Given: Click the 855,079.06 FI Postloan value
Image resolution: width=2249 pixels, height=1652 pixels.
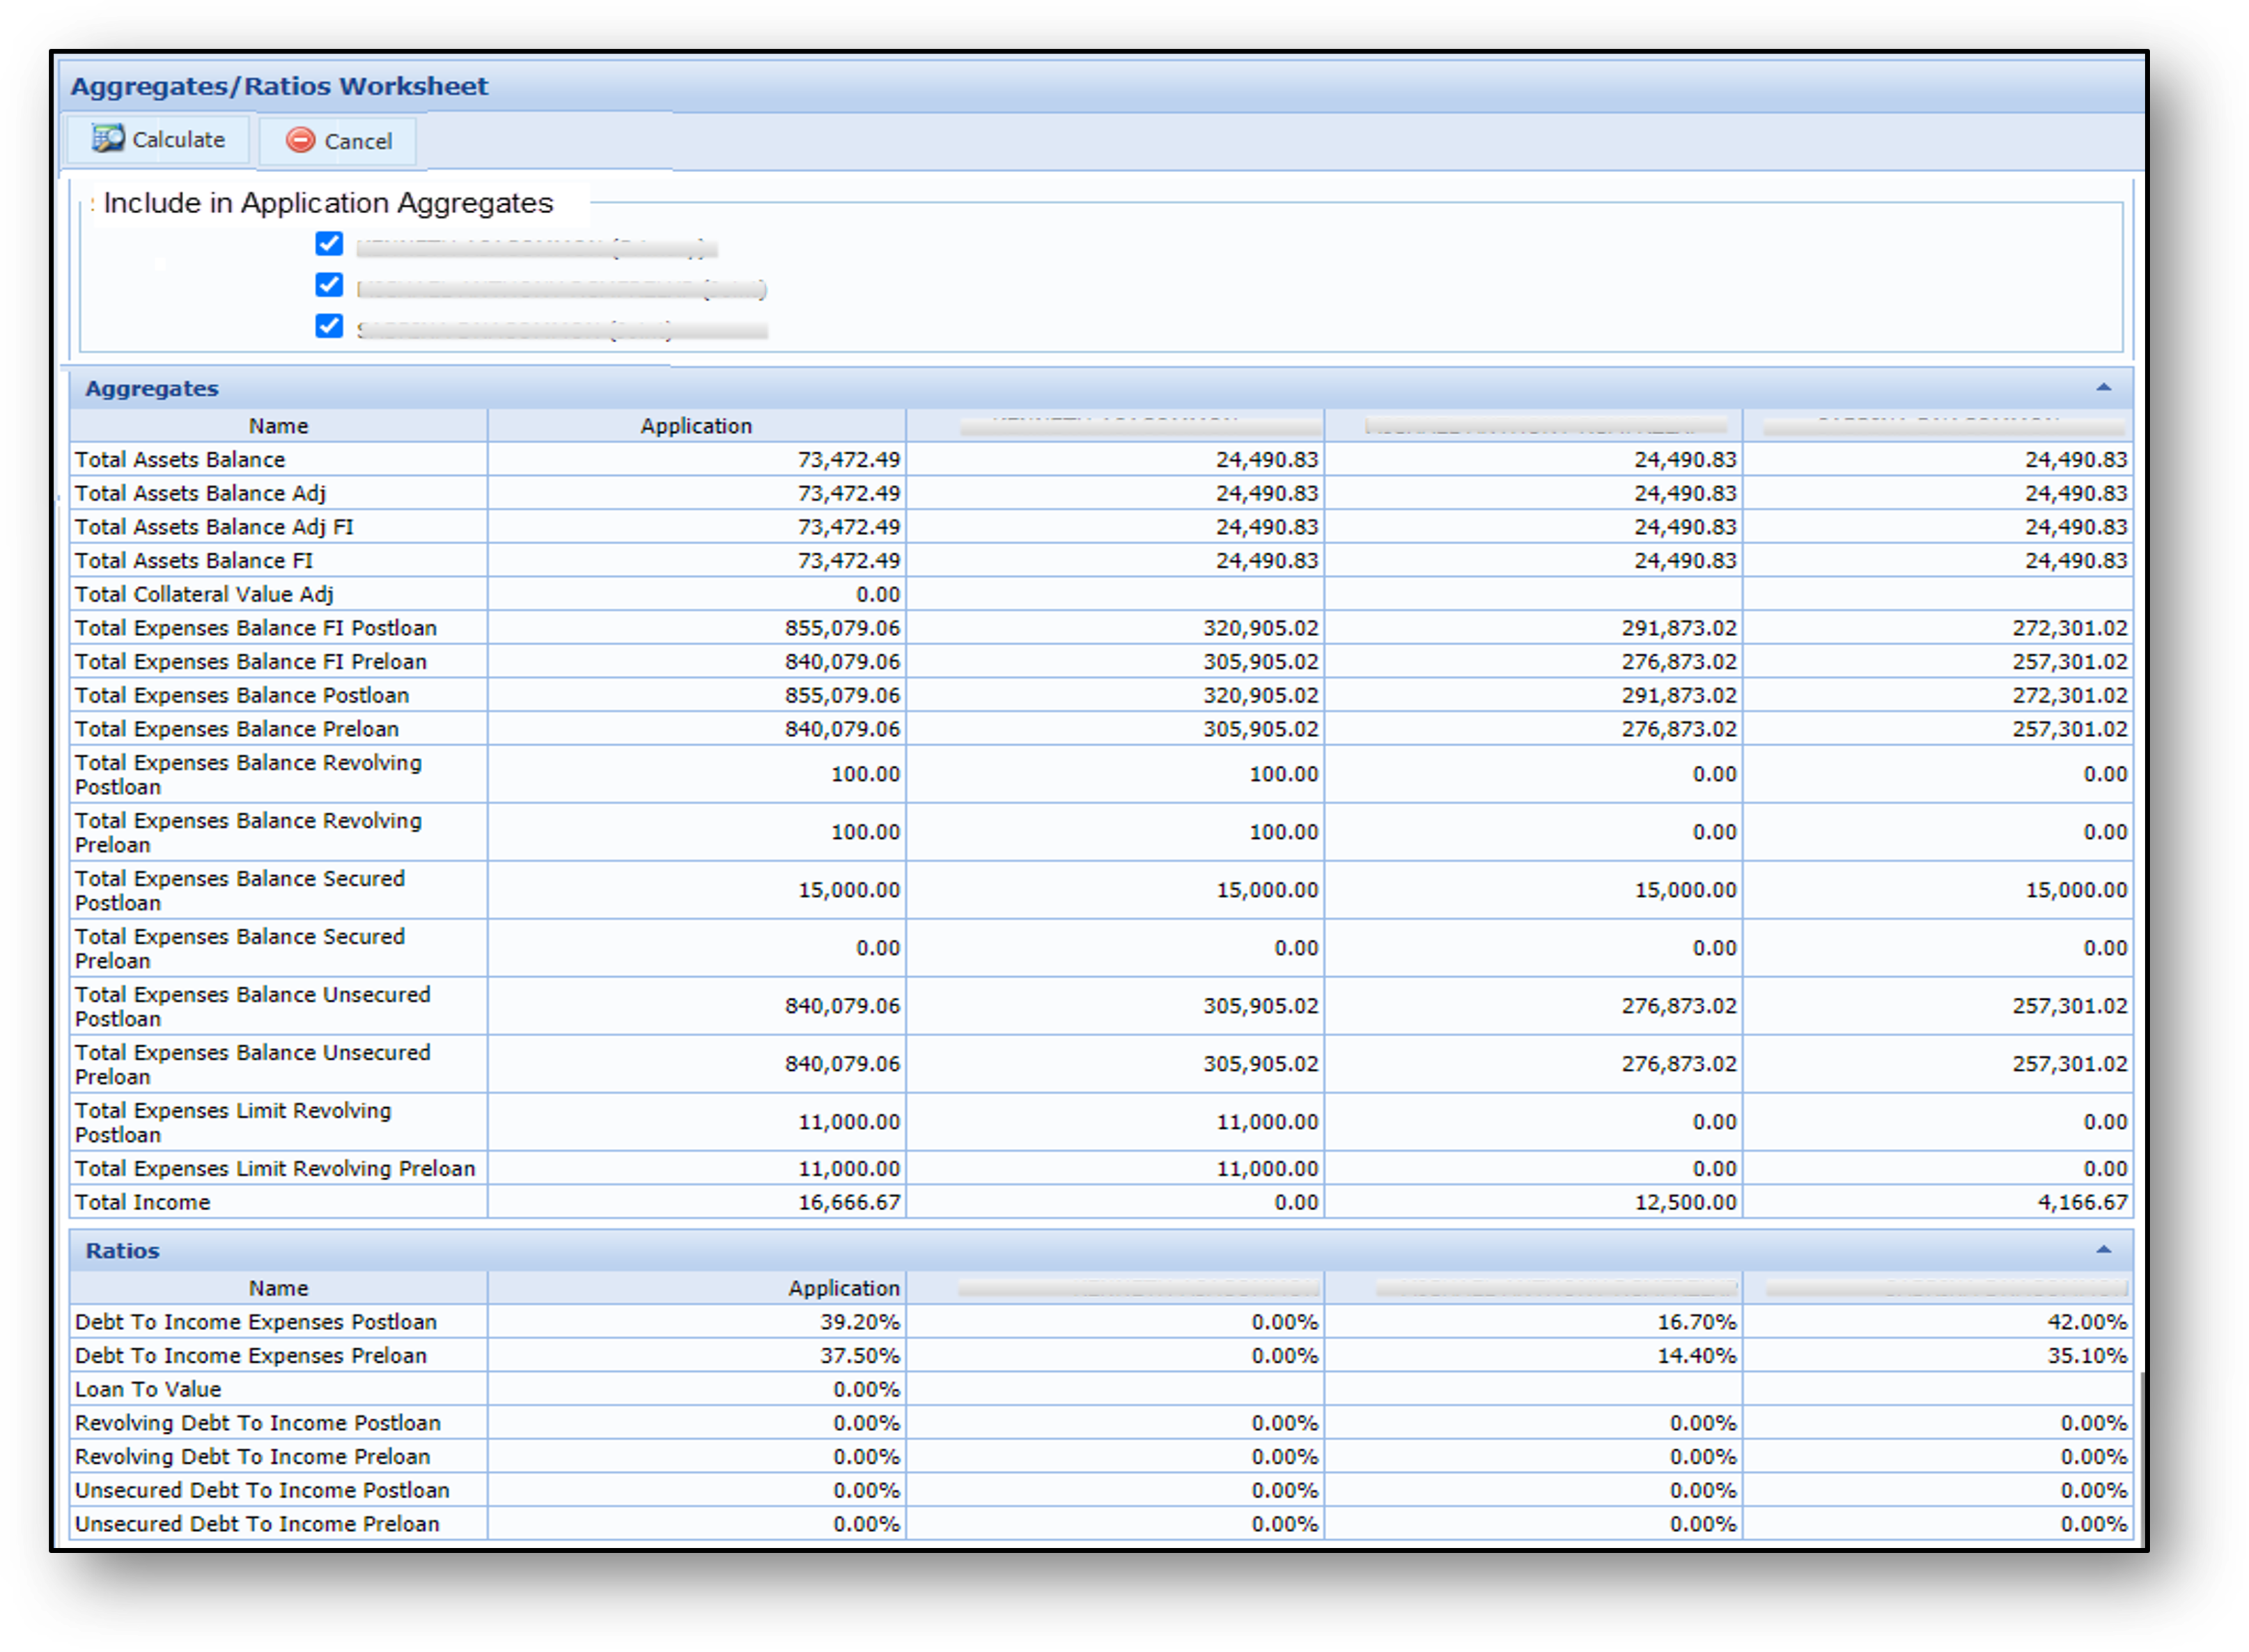Looking at the screenshot, I should [x=843, y=628].
